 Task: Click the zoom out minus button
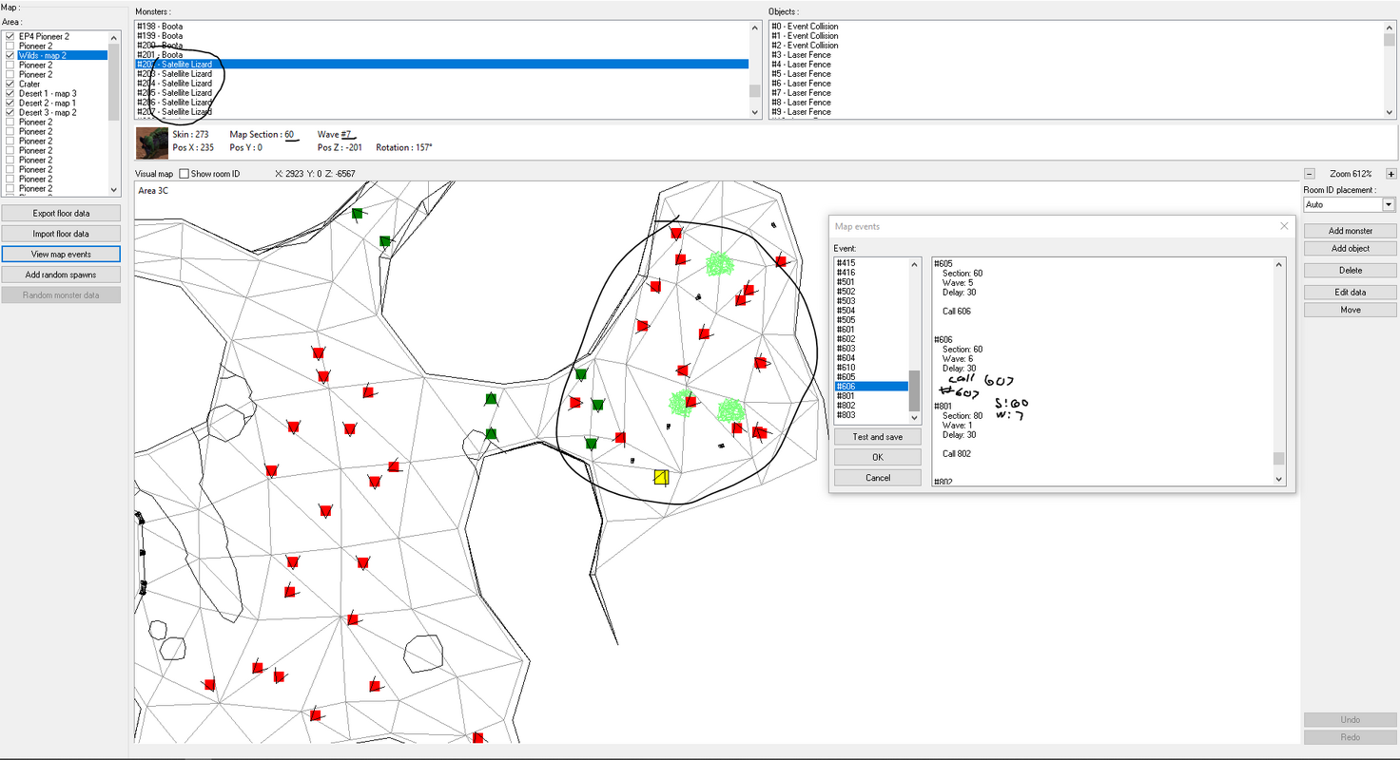[x=1309, y=174]
